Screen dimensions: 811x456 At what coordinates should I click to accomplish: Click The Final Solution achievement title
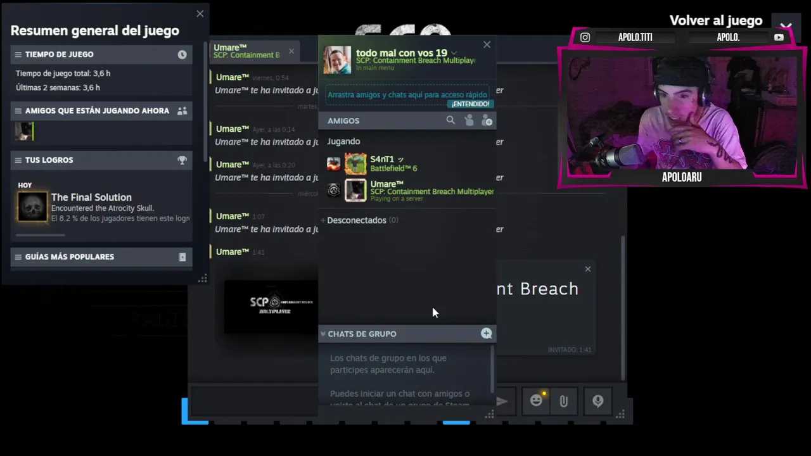[x=91, y=198]
